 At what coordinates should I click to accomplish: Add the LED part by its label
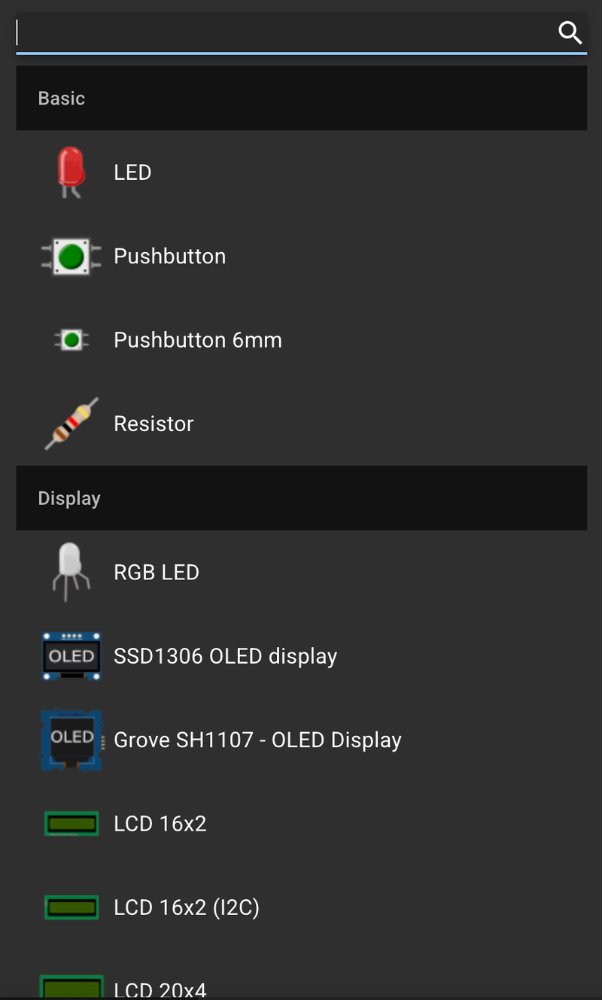click(x=132, y=172)
